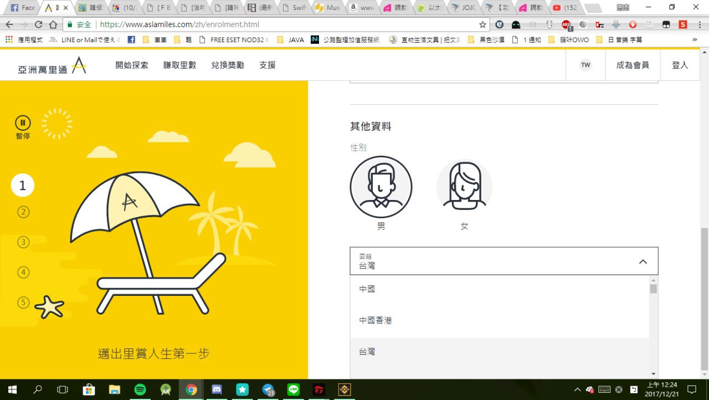Open the 車車 bookmarks folder
The image size is (709, 400).
(155, 40)
